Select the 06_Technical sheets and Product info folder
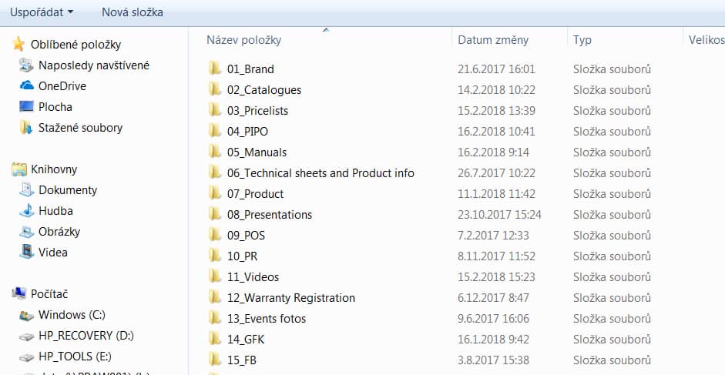The image size is (725, 375). [320, 173]
